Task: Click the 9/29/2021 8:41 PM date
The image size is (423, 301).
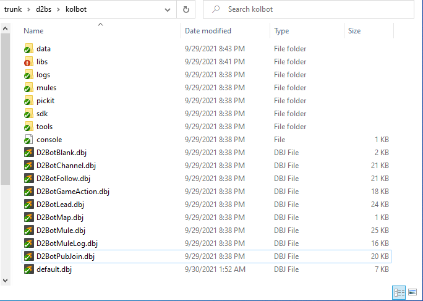Action: pyautogui.click(x=215, y=62)
